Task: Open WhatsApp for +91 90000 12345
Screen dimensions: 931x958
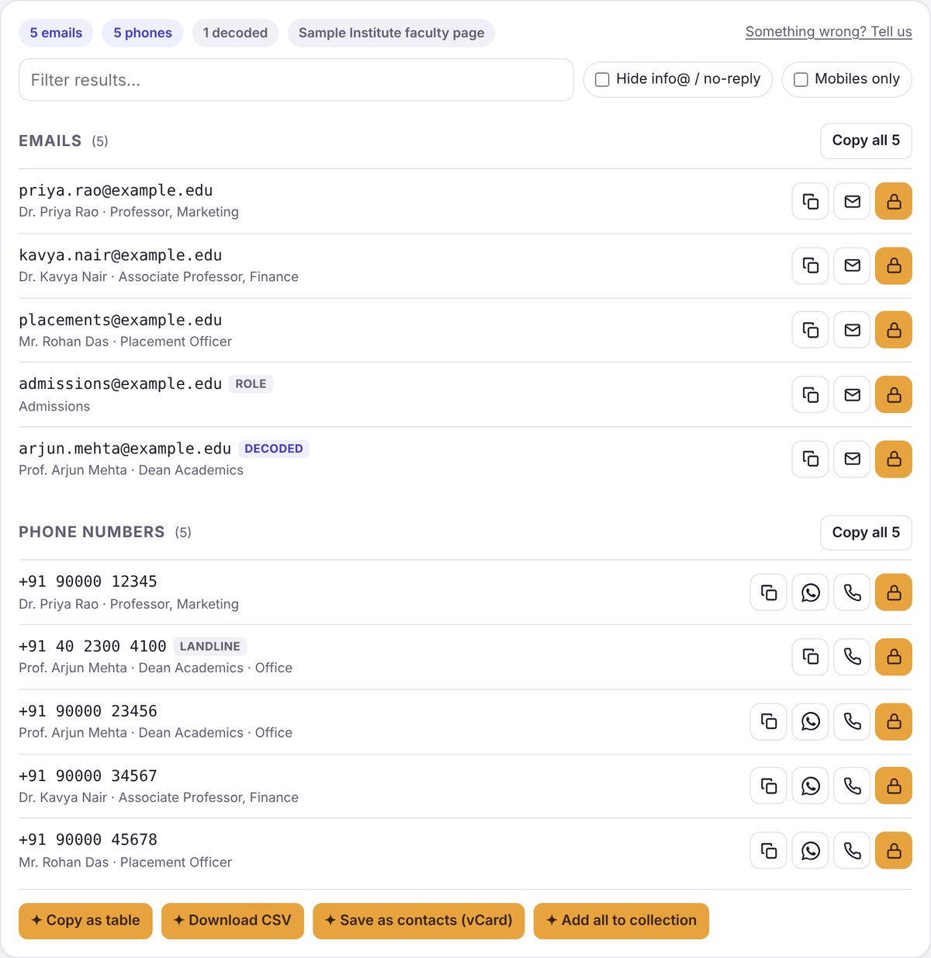Action: [811, 593]
